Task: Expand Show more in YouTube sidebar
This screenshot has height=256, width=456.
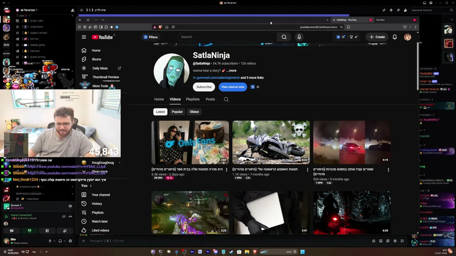Action: point(100,172)
